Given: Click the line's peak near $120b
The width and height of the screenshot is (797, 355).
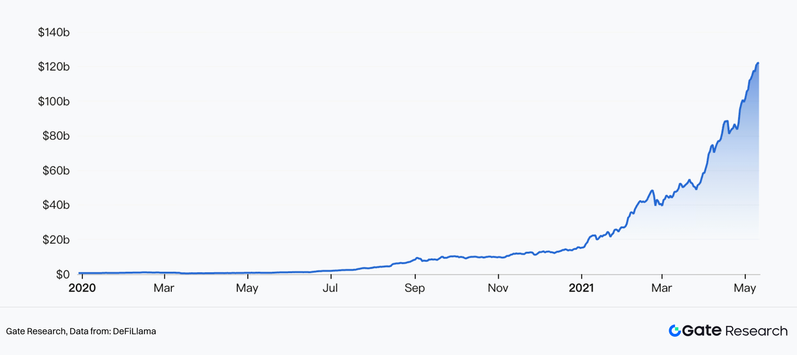Looking at the screenshot, I should coord(757,63).
